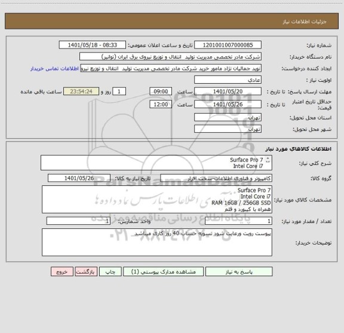This screenshot has width=344, height=333.
Task: Click the چاپ print button
Action: click(110, 271)
